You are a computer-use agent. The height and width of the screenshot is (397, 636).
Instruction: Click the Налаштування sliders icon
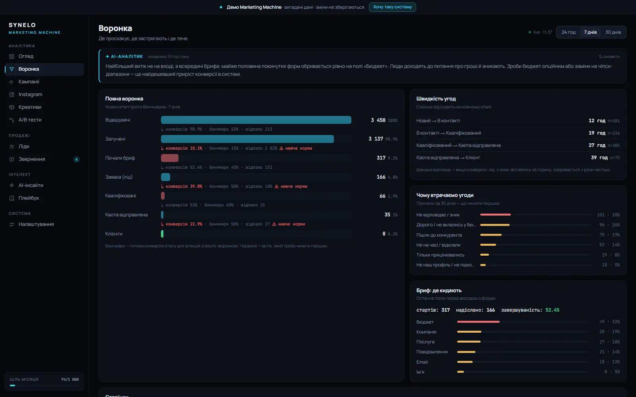pos(12,224)
